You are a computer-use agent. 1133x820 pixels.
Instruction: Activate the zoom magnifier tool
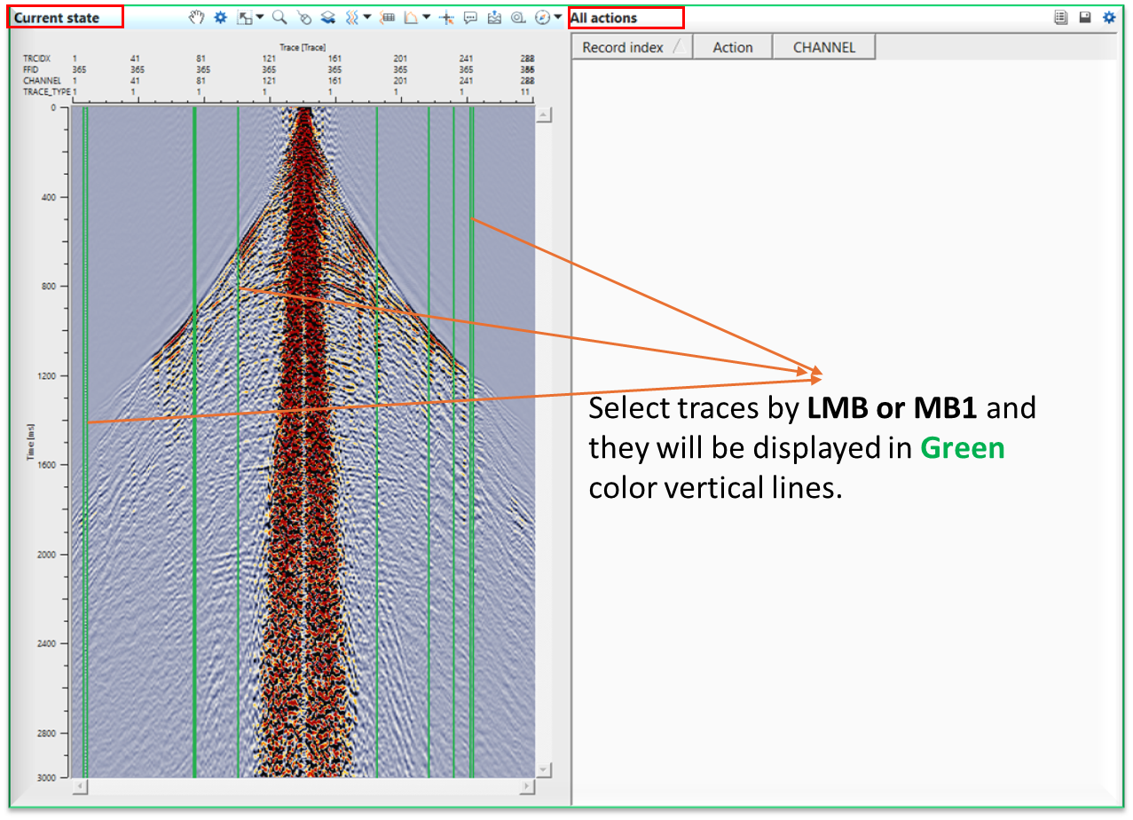coord(279,17)
